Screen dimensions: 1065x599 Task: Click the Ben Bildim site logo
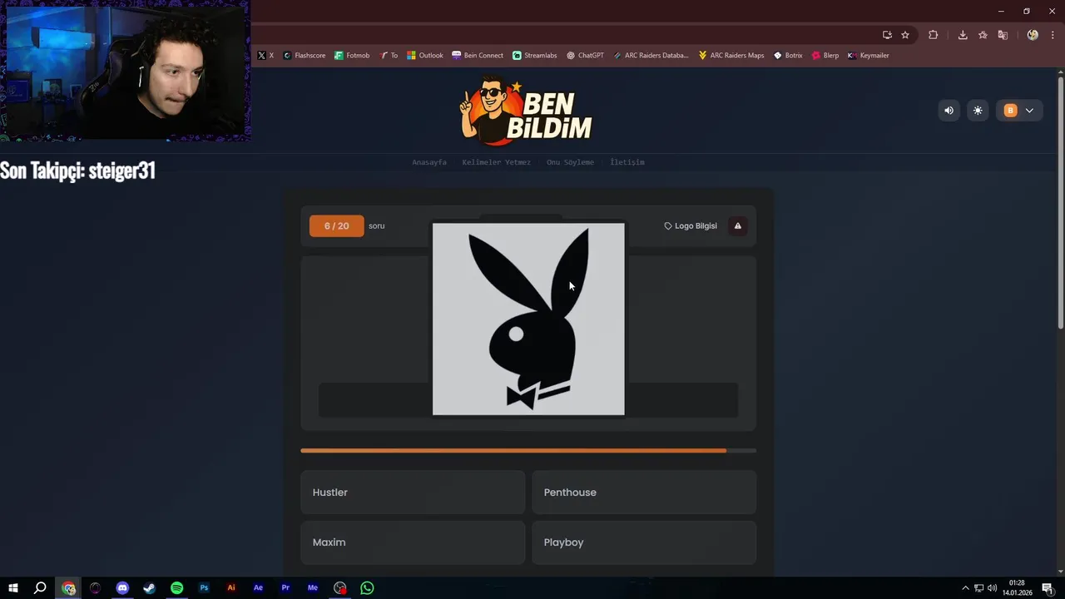pos(527,110)
